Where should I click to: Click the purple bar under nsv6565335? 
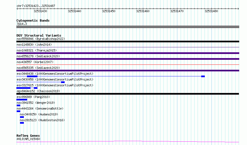click(128, 71)
